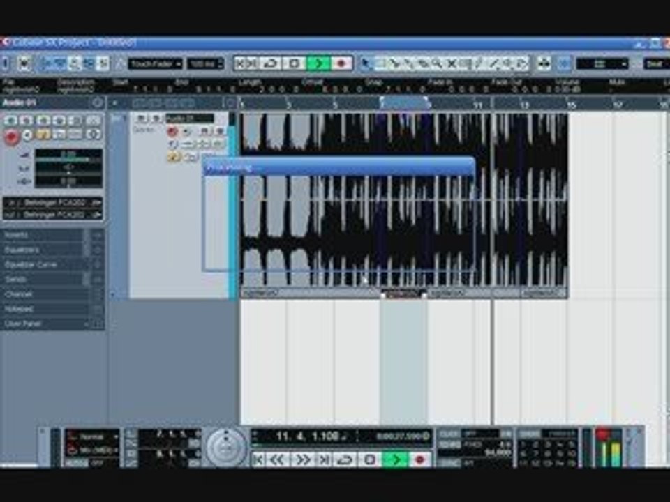This screenshot has width=670, height=502.
Task: Click the Audio 01 Inspector header
Action: click(45, 102)
